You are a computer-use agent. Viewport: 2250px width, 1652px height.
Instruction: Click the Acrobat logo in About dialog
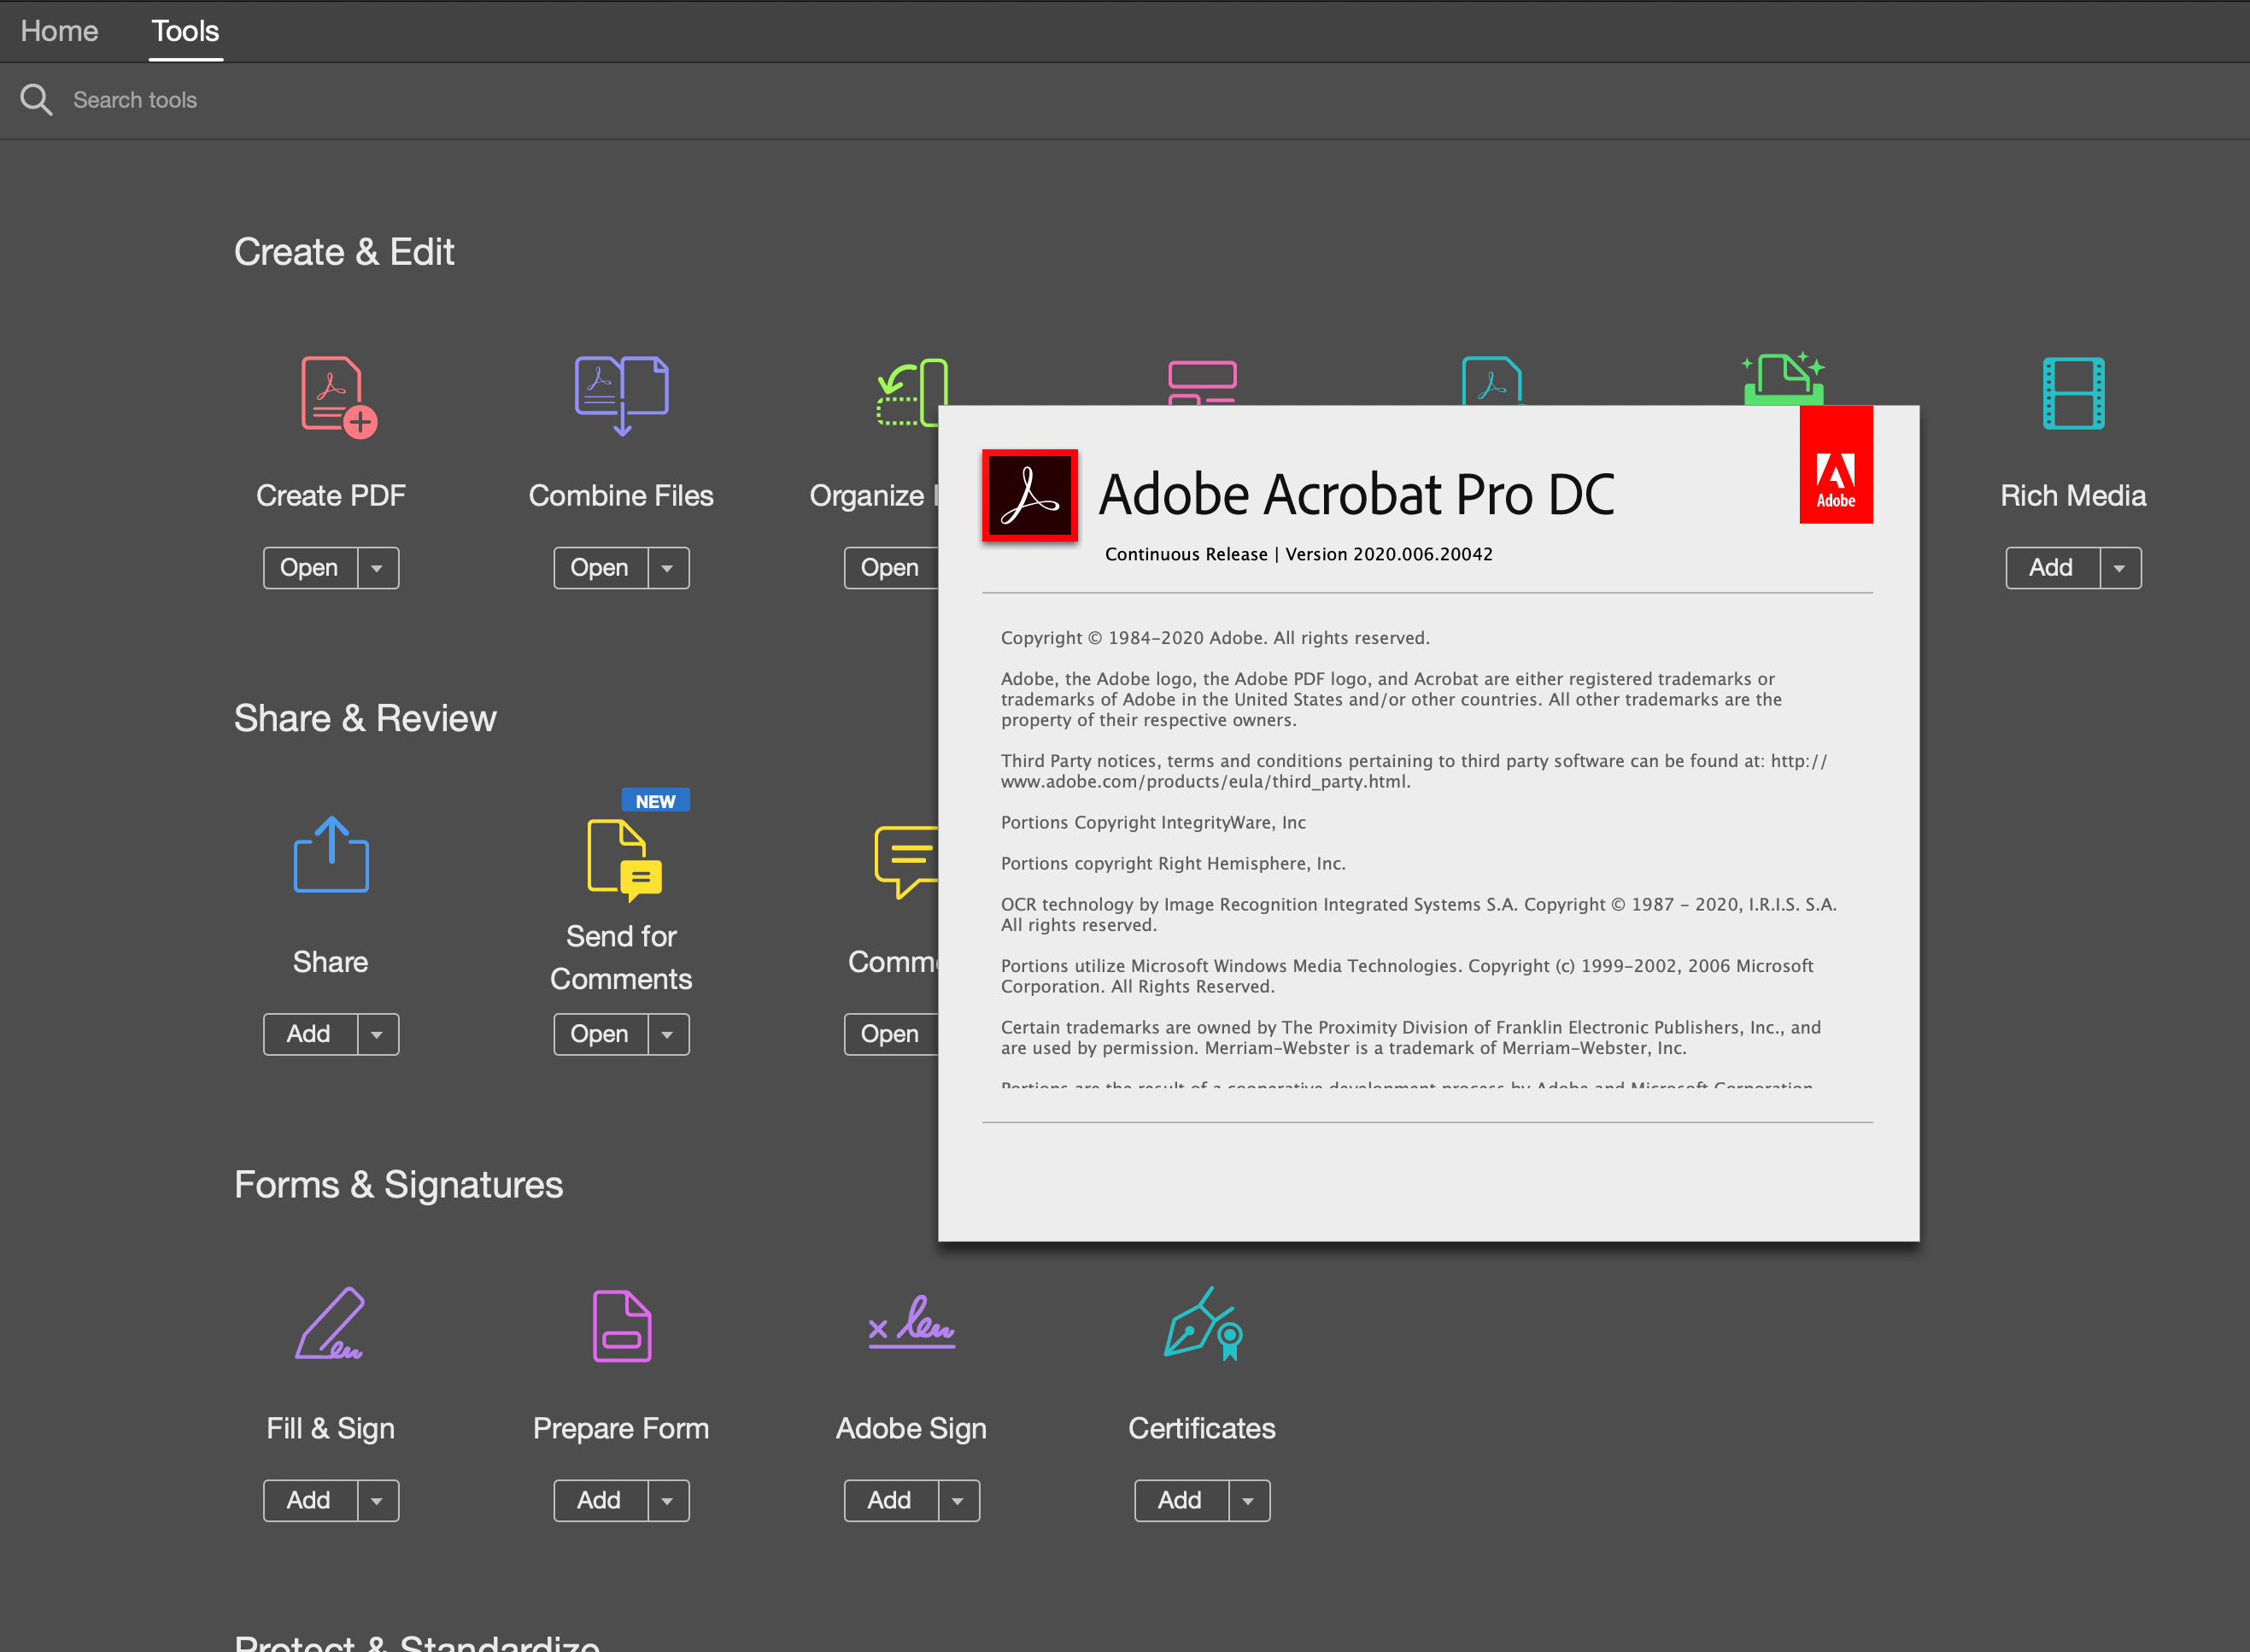[1029, 496]
